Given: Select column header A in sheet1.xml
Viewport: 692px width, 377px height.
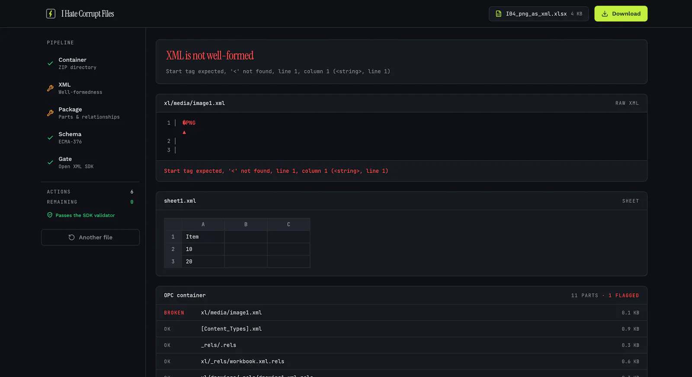Looking at the screenshot, I should [x=203, y=224].
